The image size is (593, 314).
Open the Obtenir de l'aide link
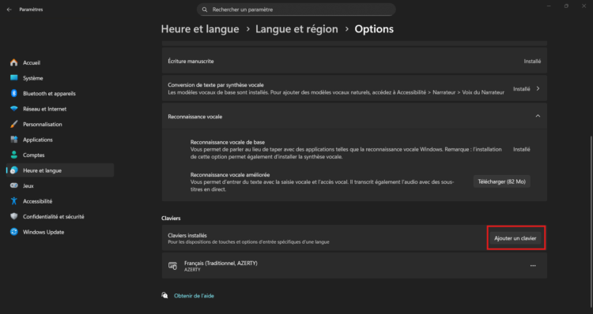[194, 296]
